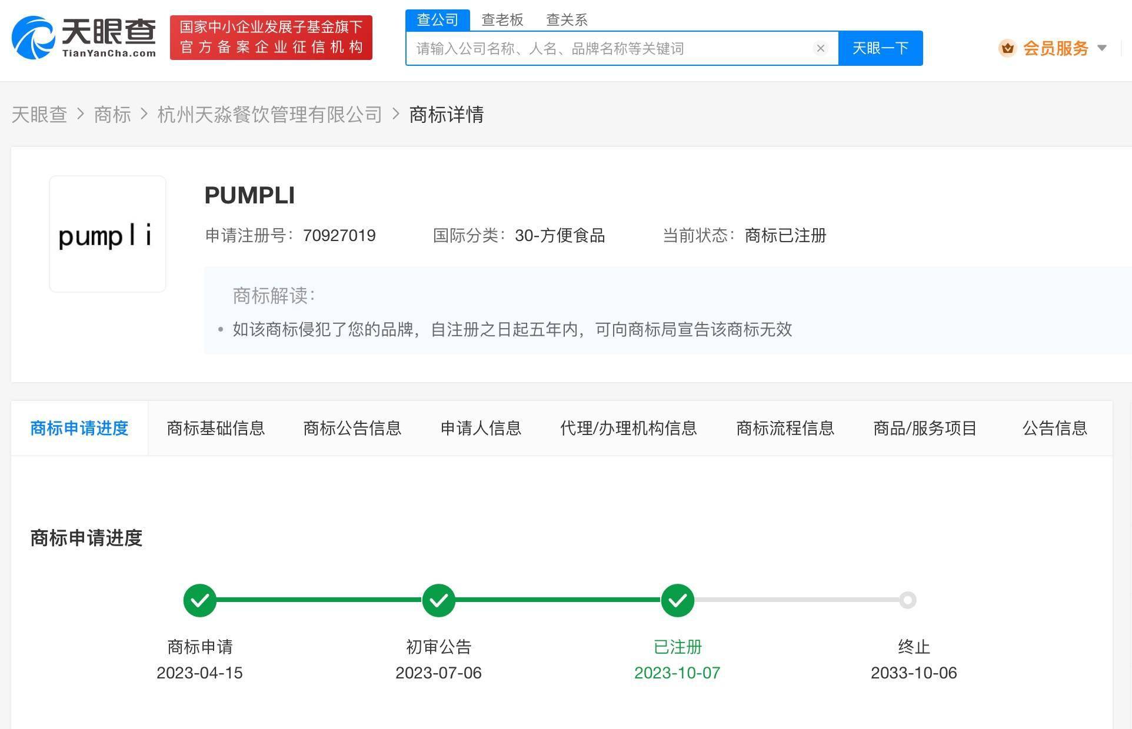
Task: Select the 查公司 search tab
Action: coord(437,20)
